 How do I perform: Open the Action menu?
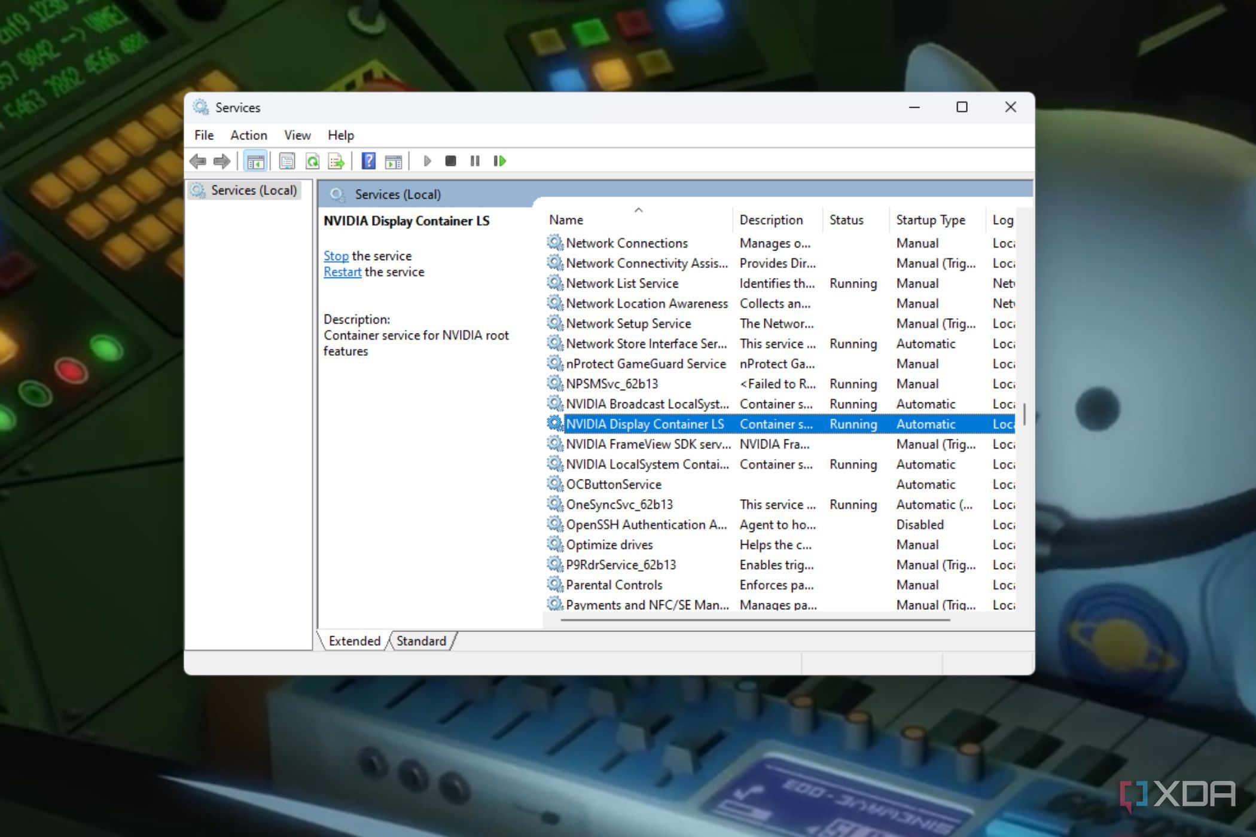pos(248,135)
